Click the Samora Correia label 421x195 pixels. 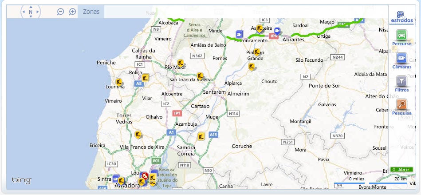pyautogui.click(x=186, y=151)
